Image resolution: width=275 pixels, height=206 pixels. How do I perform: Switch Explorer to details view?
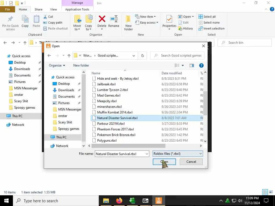(x=265, y=192)
